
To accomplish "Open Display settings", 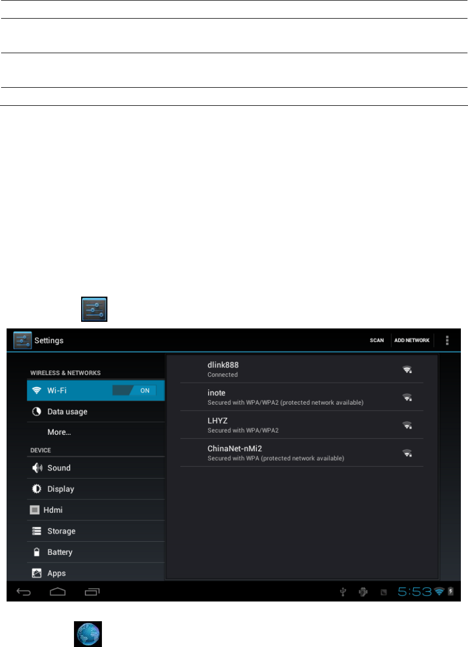I will pyautogui.click(x=96, y=489).
